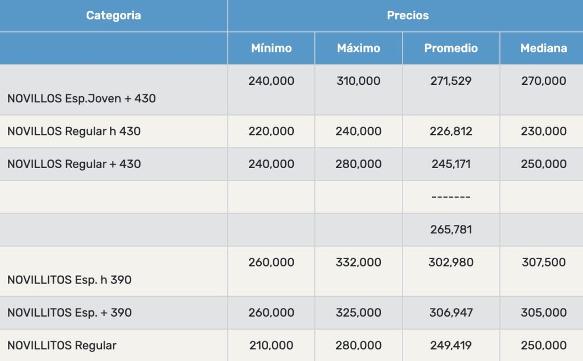Click the Mediana column header
Screen dimensions: 583x361
543,48
